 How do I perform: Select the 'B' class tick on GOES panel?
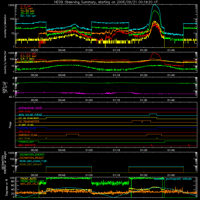(x=13, y=84)
